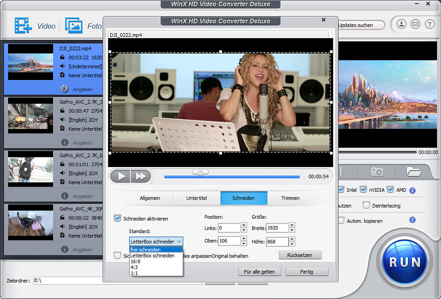441x299 pixels.
Task: Play the video in the editor
Action: [121, 176]
